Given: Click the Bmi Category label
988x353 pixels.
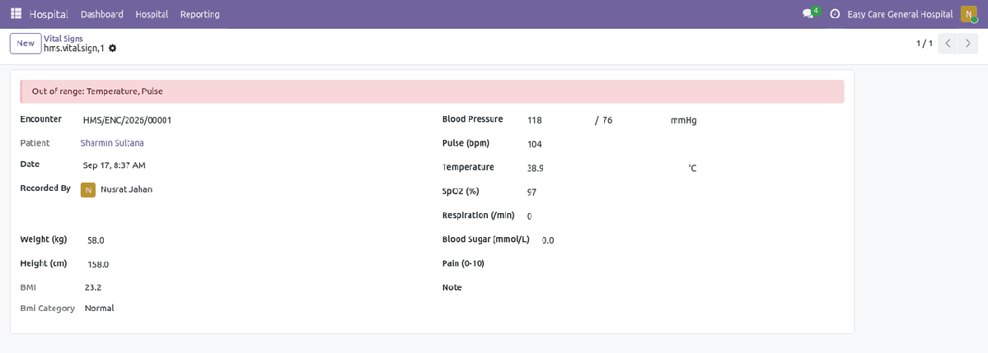Looking at the screenshot, I should [x=47, y=309].
